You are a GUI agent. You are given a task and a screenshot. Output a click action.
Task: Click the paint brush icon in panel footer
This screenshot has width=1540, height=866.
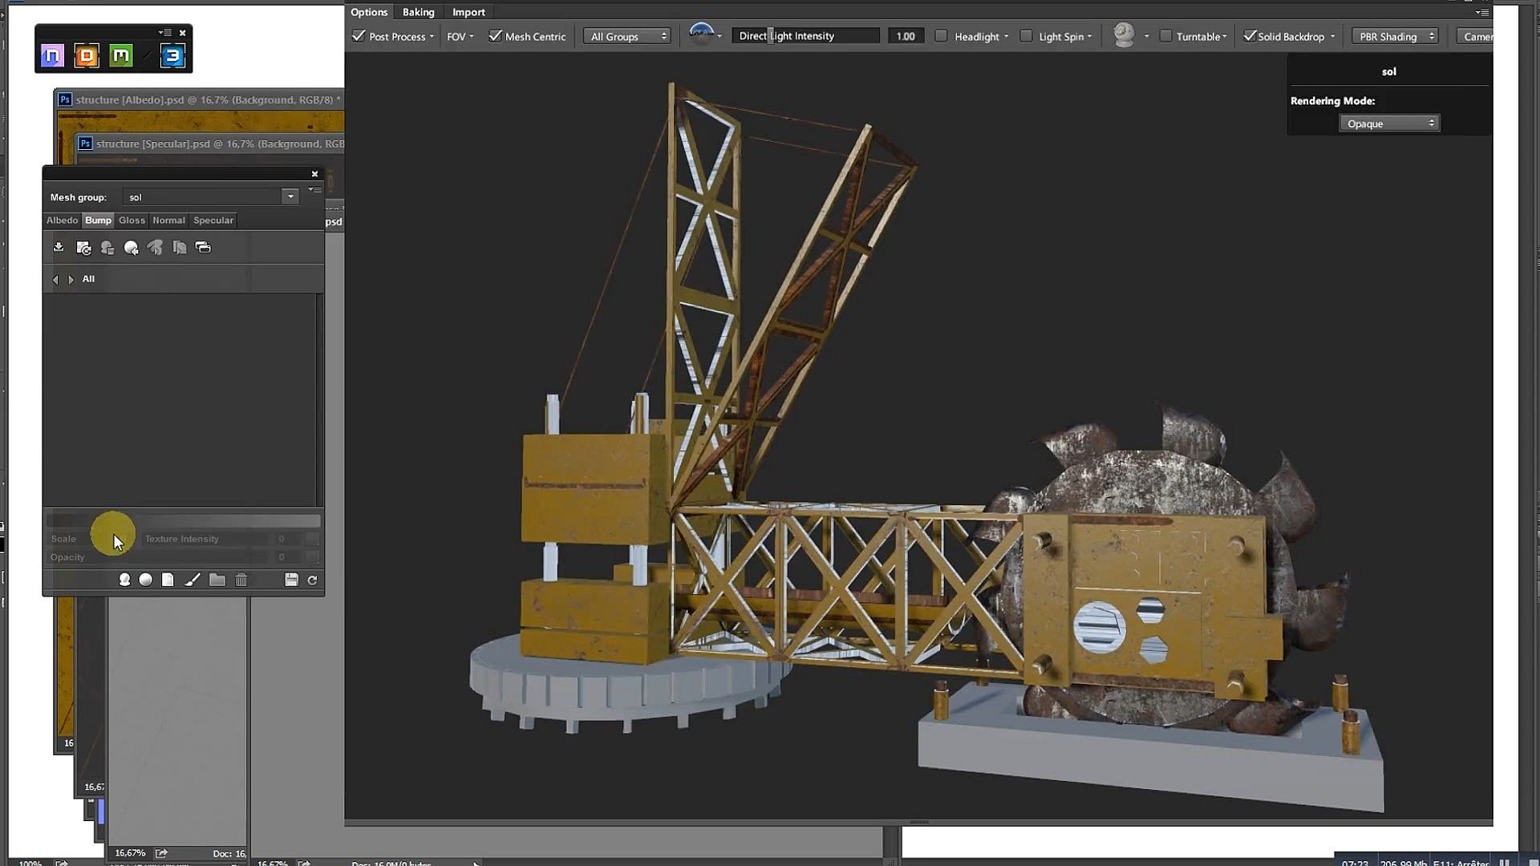(x=192, y=580)
